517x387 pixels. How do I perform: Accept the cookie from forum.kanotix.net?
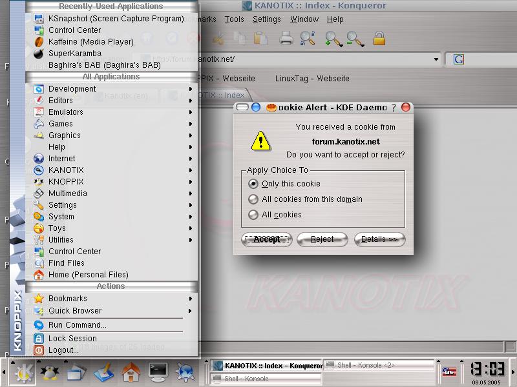(267, 239)
